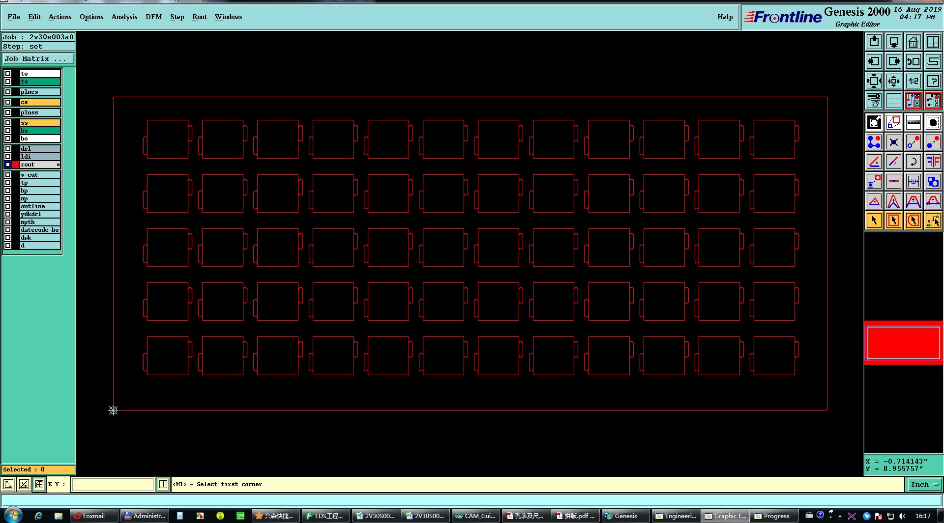Viewport: 944px width, 523px height.
Task: Click the pan up arrow icon
Action: 874,42
